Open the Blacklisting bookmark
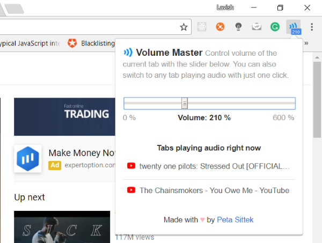Image resolution: width=322 pixels, height=243 pixels. 91,43
